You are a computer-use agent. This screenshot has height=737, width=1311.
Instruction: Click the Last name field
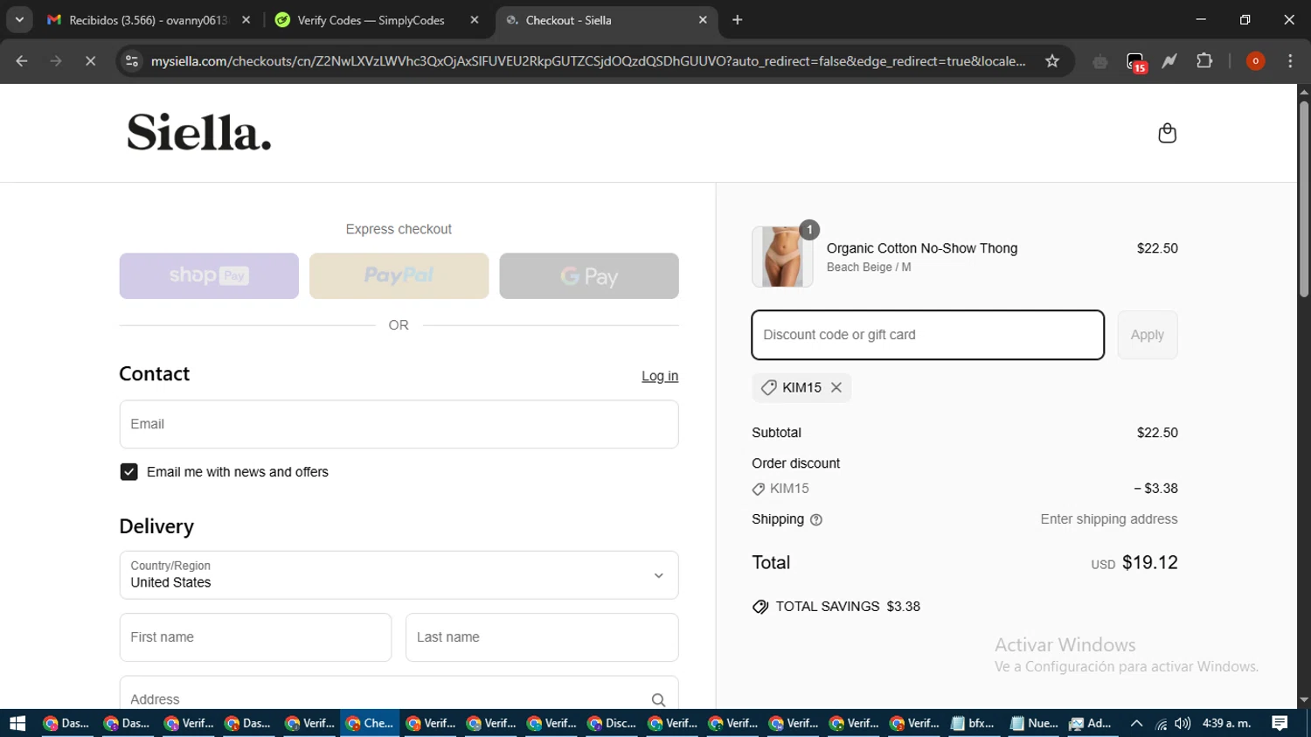(542, 637)
